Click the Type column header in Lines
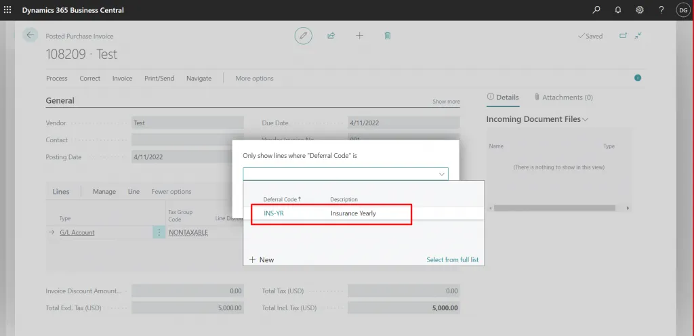Screen dimensions: 694x336 coord(65,218)
